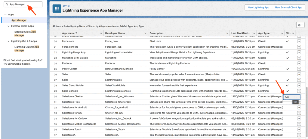Collapse the External Client Apps section

pyautogui.click(x=8, y=26)
